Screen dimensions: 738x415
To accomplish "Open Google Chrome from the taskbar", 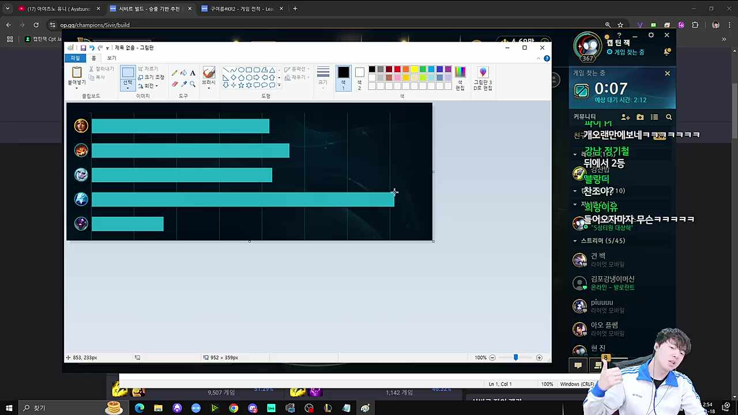I will coord(234,408).
